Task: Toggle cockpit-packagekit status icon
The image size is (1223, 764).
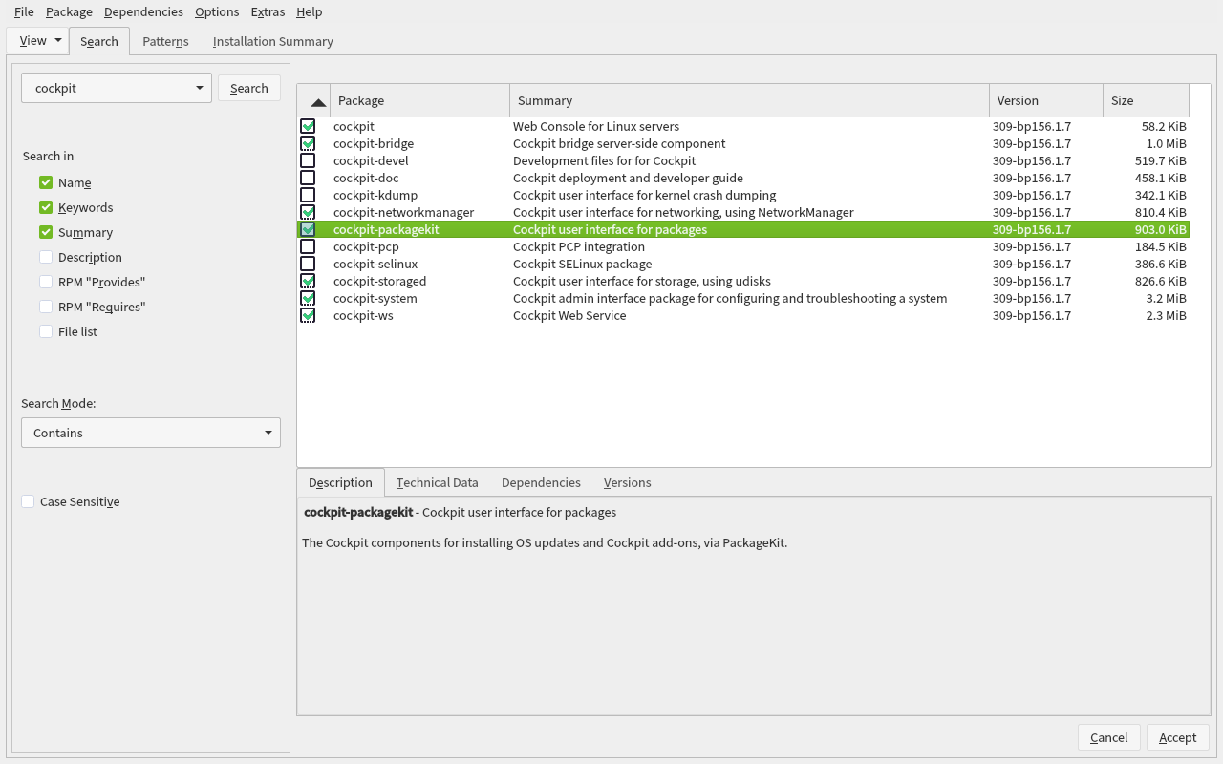Action: 308,229
